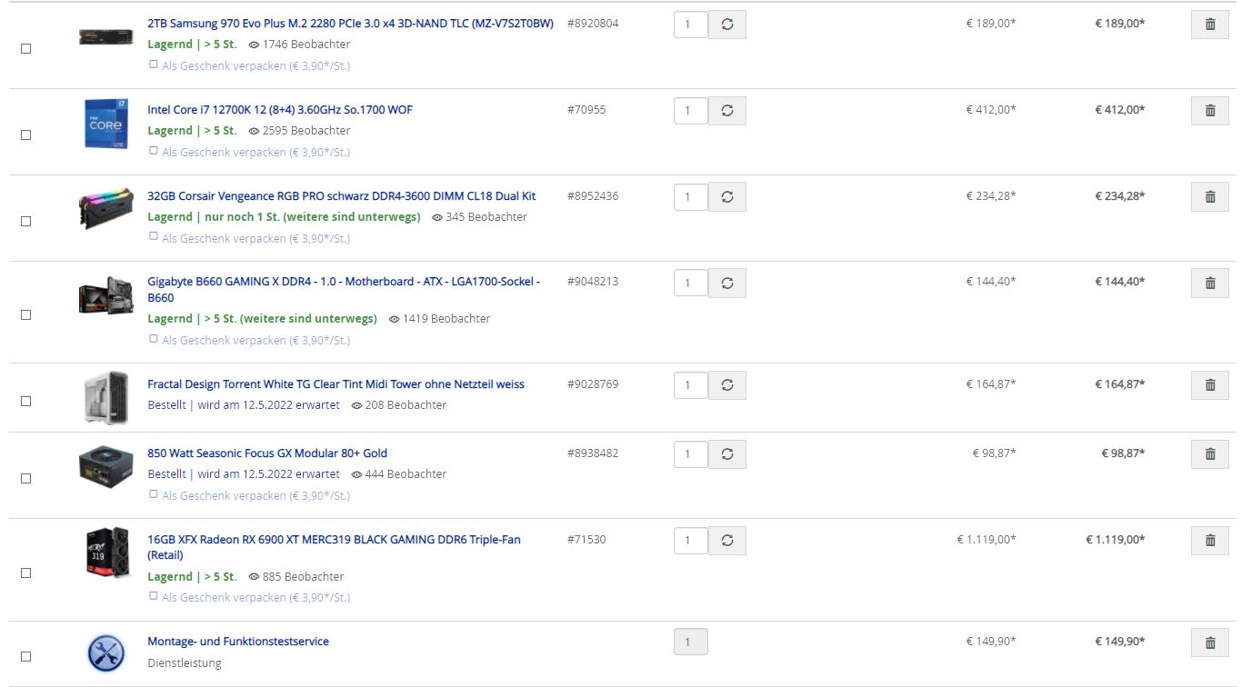The height and width of the screenshot is (687, 1242).
Task: Delete the Fractal Design Torrent case
Action: tap(1209, 385)
